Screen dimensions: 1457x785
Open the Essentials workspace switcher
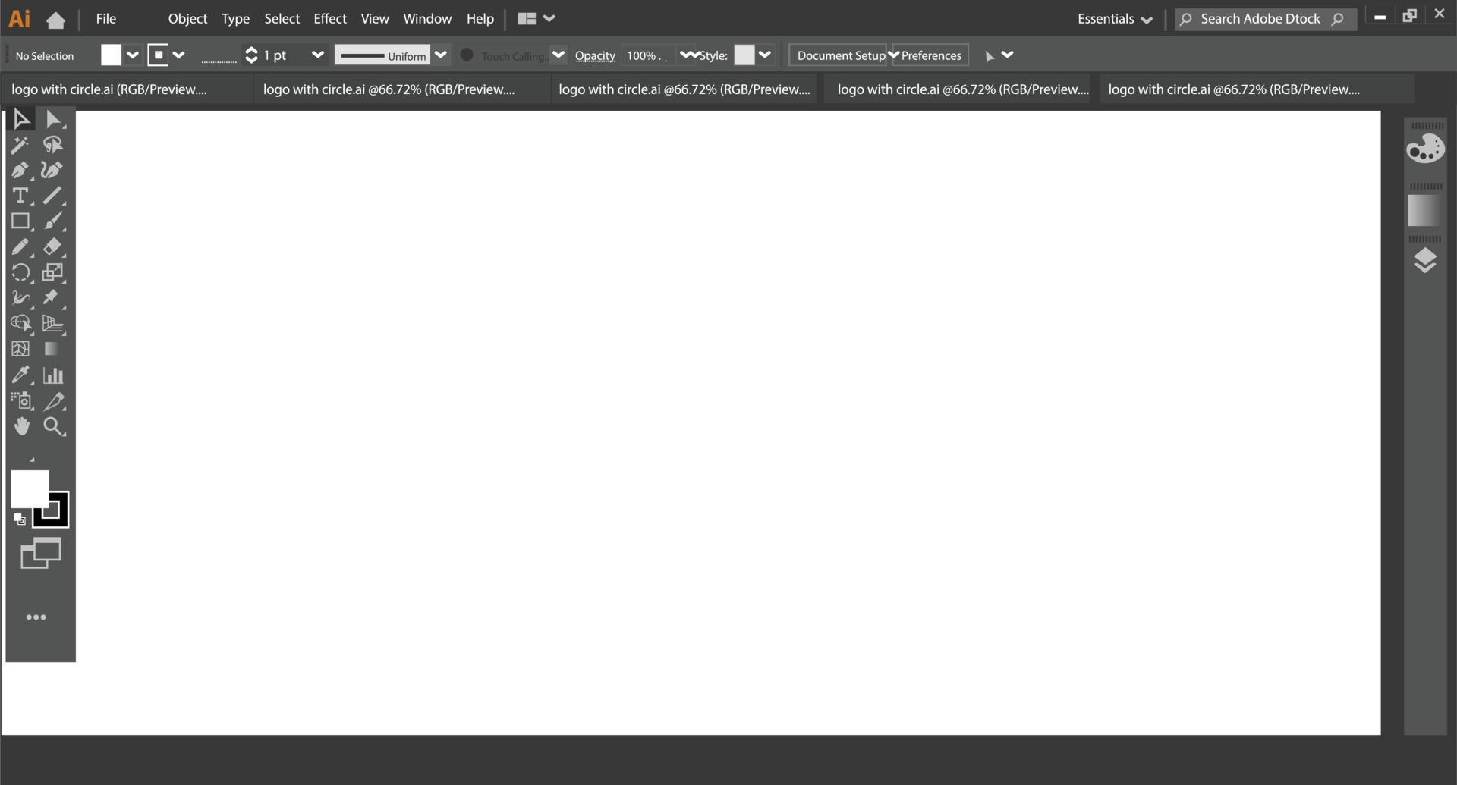pyautogui.click(x=1114, y=18)
